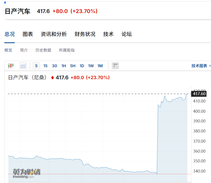Go to 简介 sub-page
The image size is (211, 183).
pos(24,50)
